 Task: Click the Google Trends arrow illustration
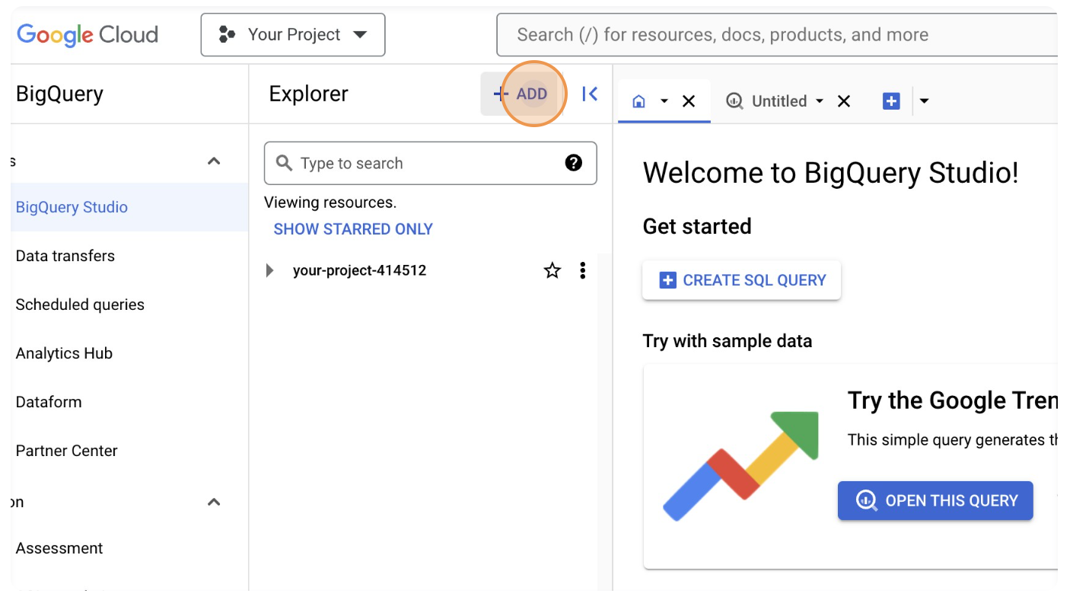[x=740, y=466]
